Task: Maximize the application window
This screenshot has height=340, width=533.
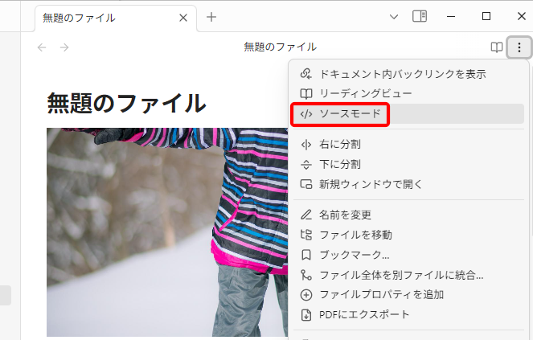Action: (486, 16)
